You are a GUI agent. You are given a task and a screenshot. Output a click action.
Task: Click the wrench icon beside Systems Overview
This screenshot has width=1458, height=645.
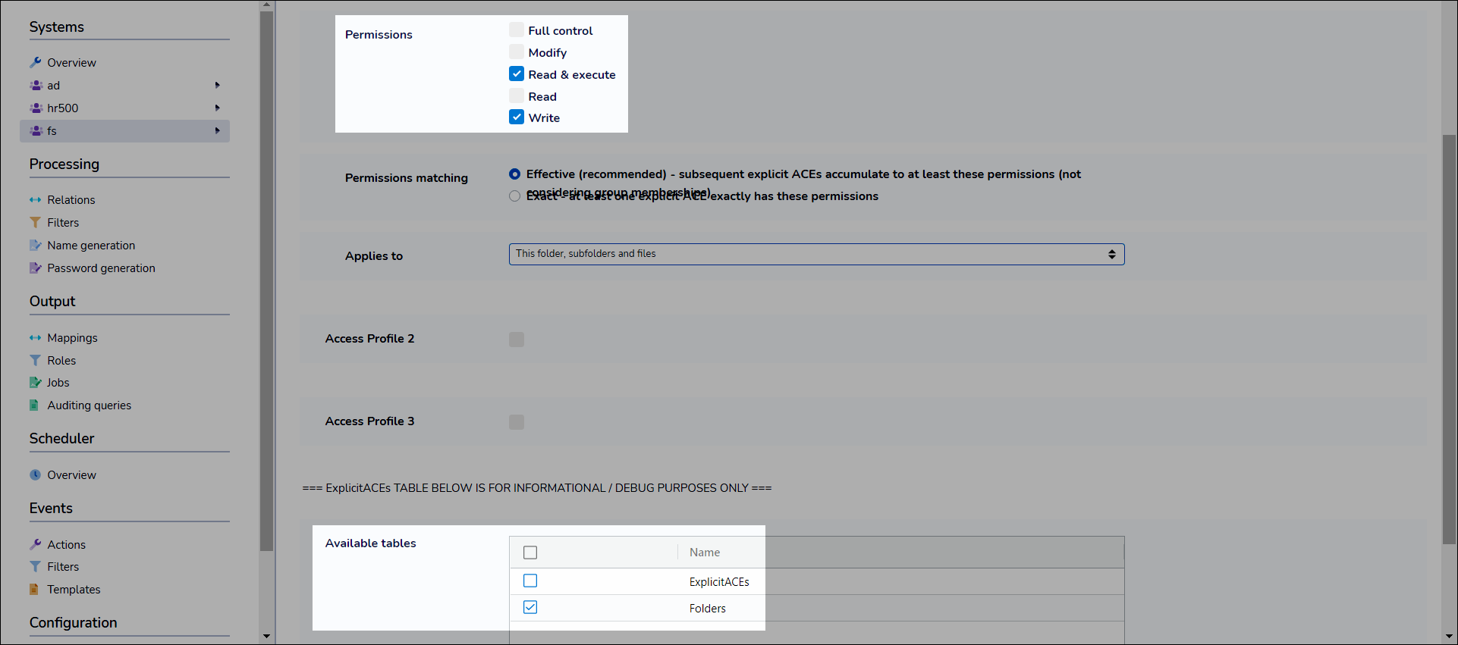[35, 62]
